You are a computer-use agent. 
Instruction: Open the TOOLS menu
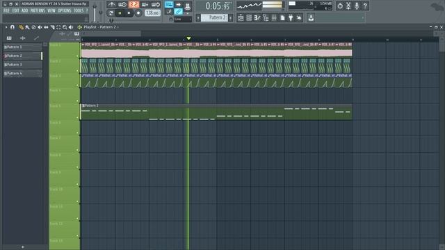coord(79,11)
